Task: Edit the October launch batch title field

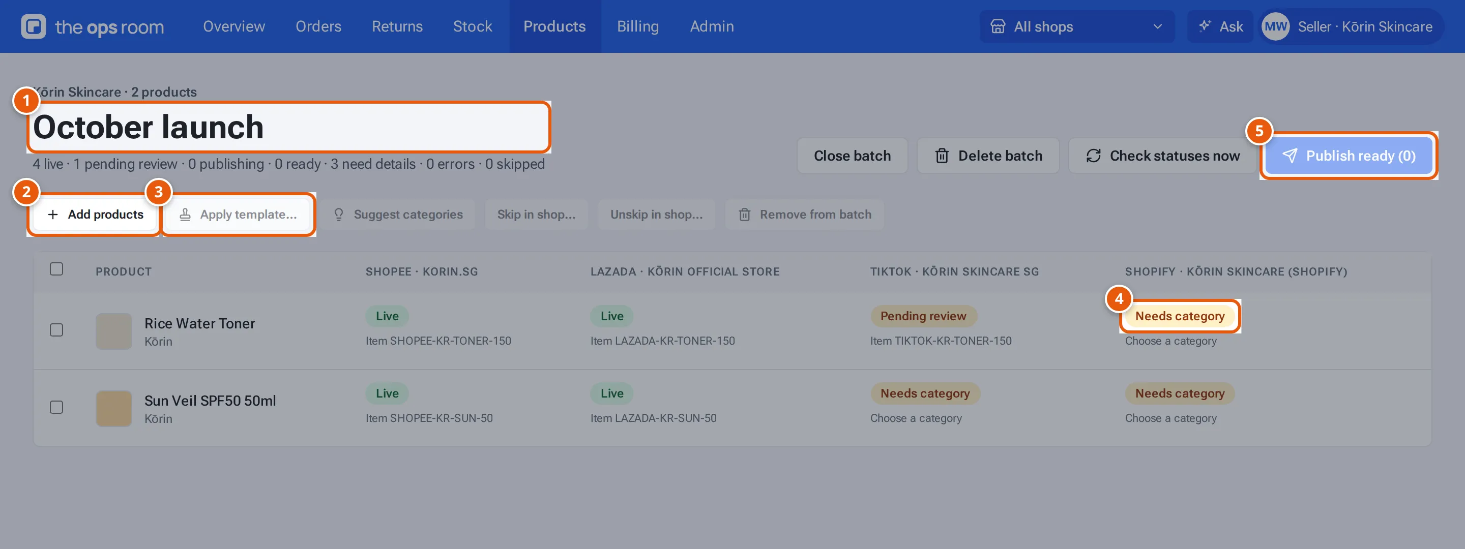Action: click(289, 127)
